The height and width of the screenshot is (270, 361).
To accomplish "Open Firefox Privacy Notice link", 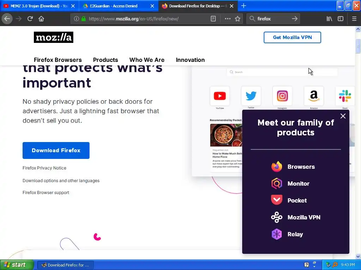I will pyautogui.click(x=44, y=168).
